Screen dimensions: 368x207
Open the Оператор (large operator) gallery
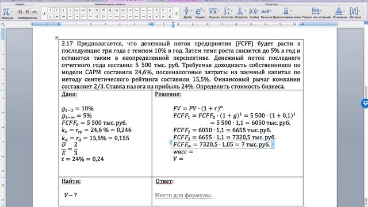tap(241, 13)
